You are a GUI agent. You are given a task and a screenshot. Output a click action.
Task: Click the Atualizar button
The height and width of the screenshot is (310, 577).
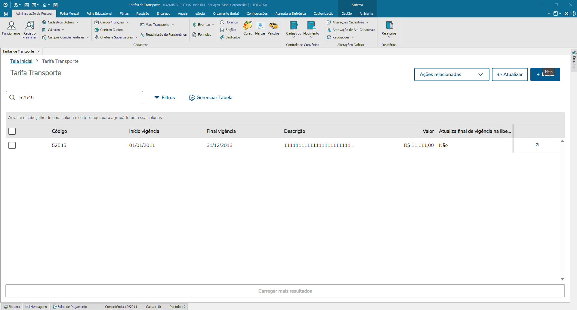pyautogui.click(x=510, y=74)
